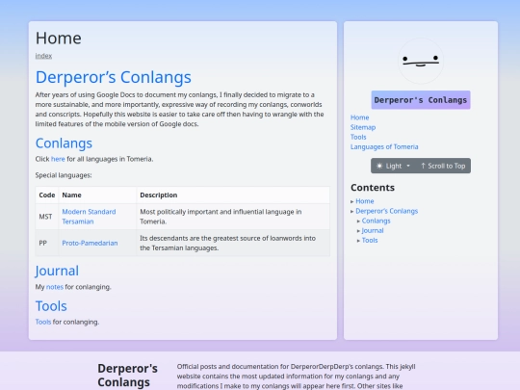The image size is (520, 390).
Task: Open the 'notes' link for conlanging
Action: point(55,287)
